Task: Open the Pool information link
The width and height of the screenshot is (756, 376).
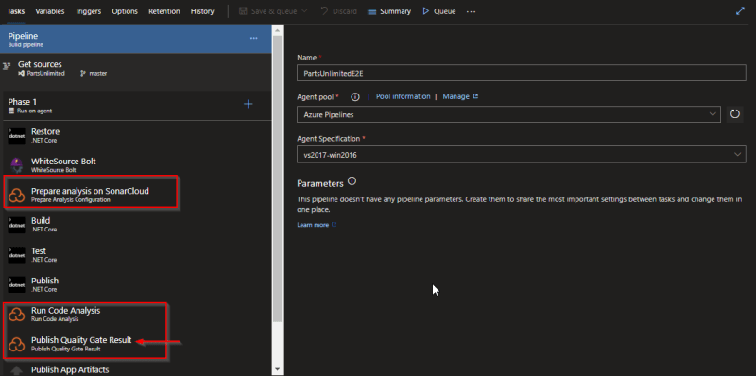Action: [404, 96]
